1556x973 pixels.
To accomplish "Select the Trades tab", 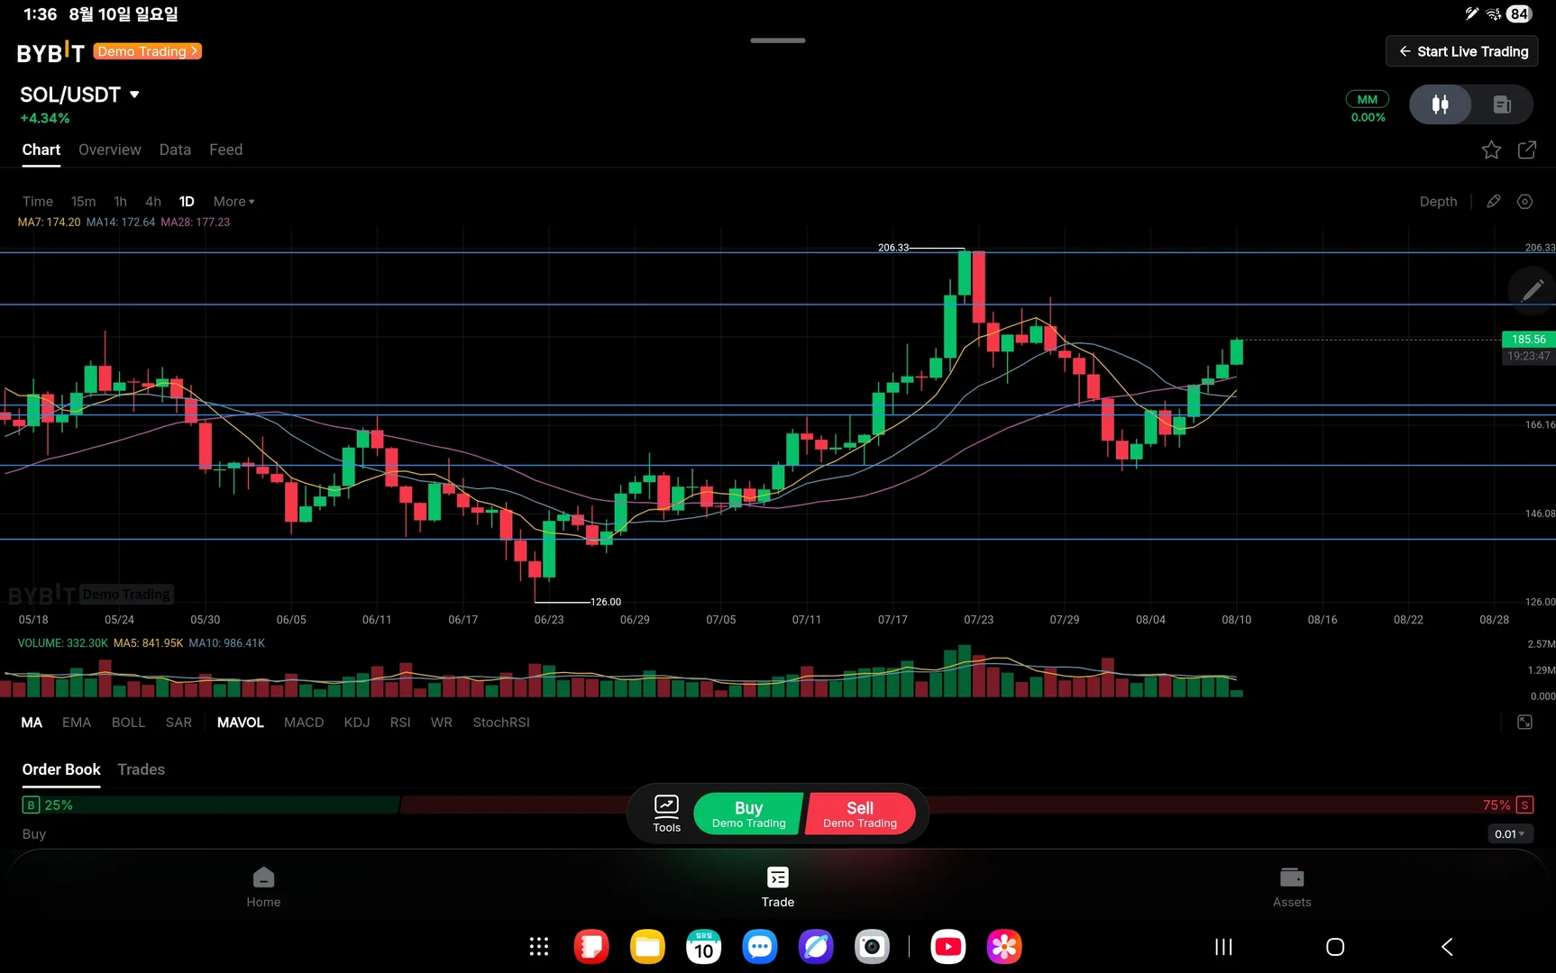I will (x=142, y=769).
